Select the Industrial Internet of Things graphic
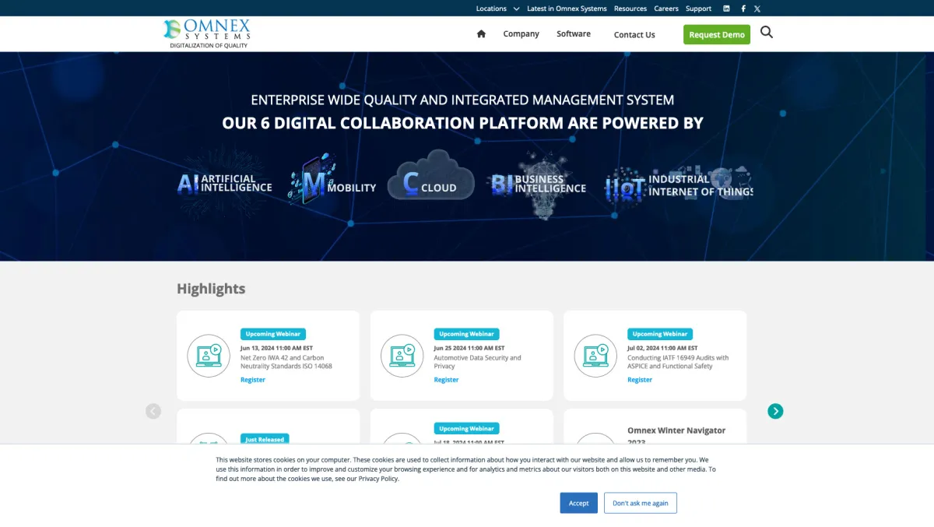Screen dimensions: 934x527 [679, 185]
